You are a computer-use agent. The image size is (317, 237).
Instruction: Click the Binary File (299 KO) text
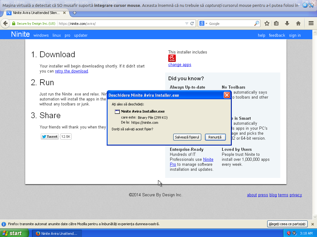[153, 118]
